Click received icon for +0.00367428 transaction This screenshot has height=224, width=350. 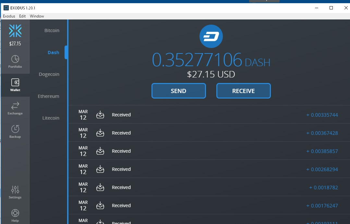(100, 133)
